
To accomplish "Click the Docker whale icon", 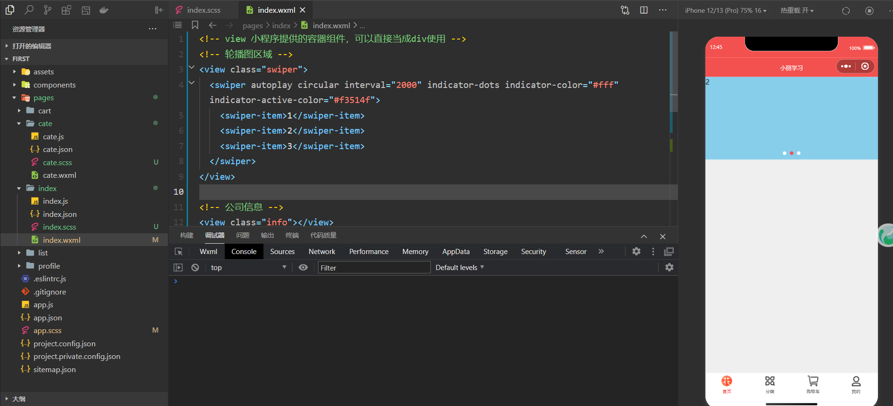I will pyautogui.click(x=104, y=10).
